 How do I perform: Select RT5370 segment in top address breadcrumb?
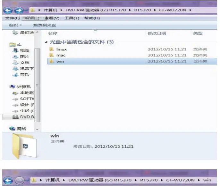pyautogui.click(x=142, y=10)
